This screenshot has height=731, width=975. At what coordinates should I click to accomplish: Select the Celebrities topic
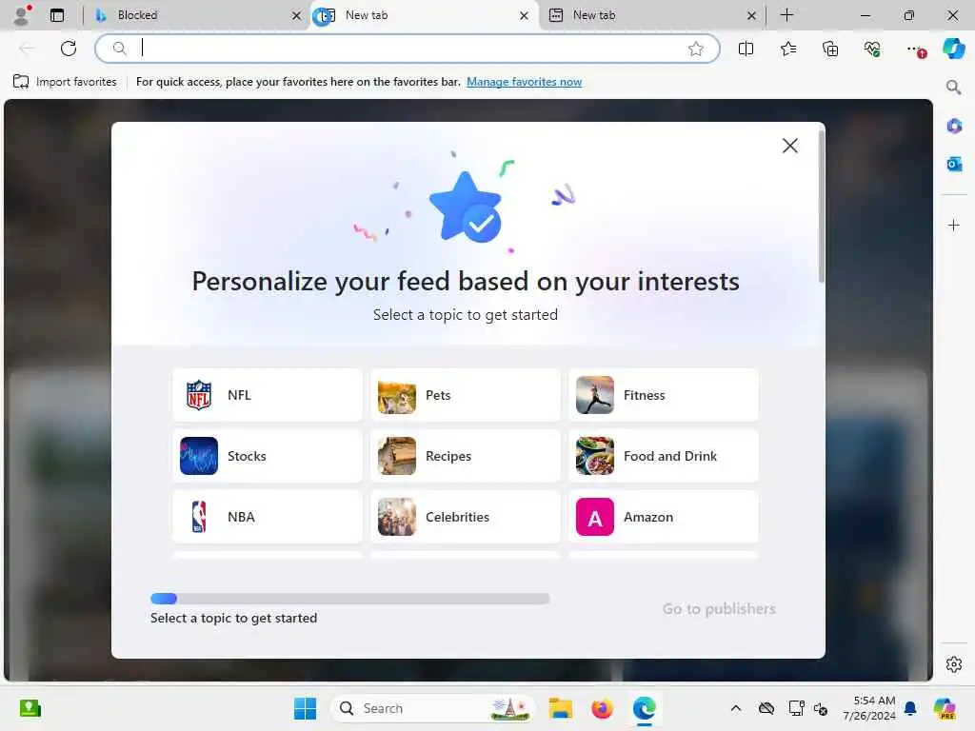point(465,517)
